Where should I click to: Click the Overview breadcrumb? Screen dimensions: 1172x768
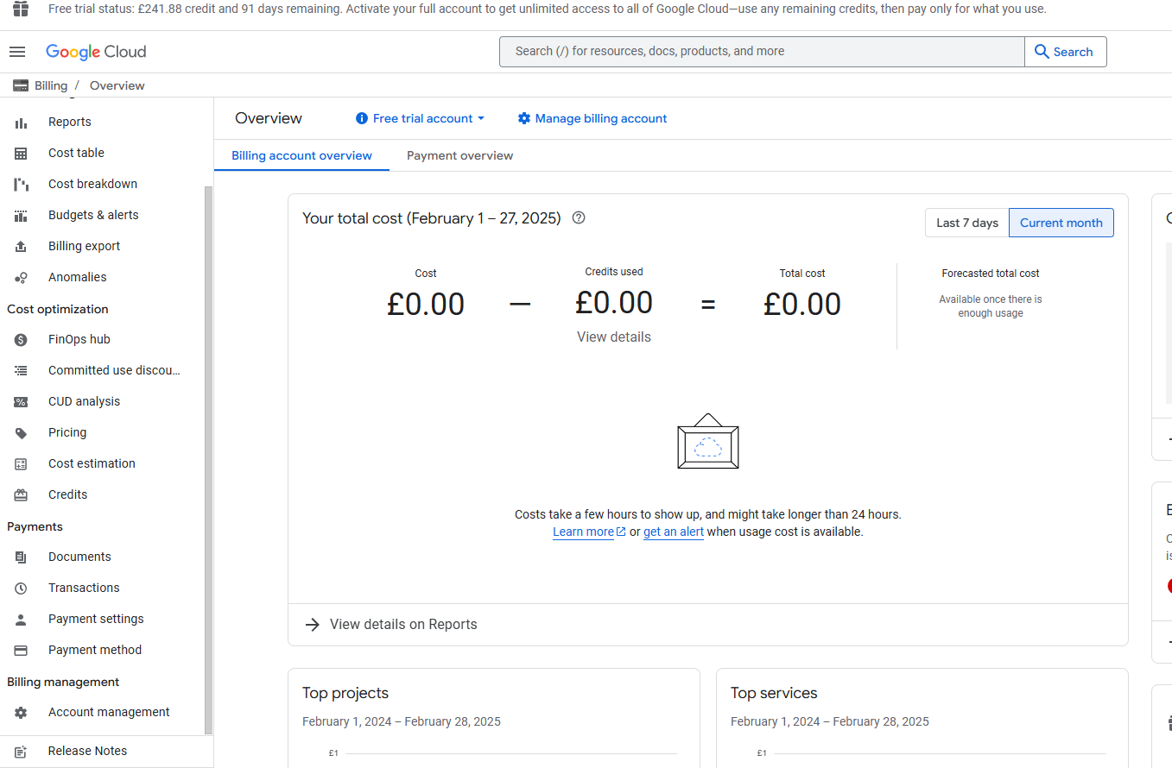[117, 85]
